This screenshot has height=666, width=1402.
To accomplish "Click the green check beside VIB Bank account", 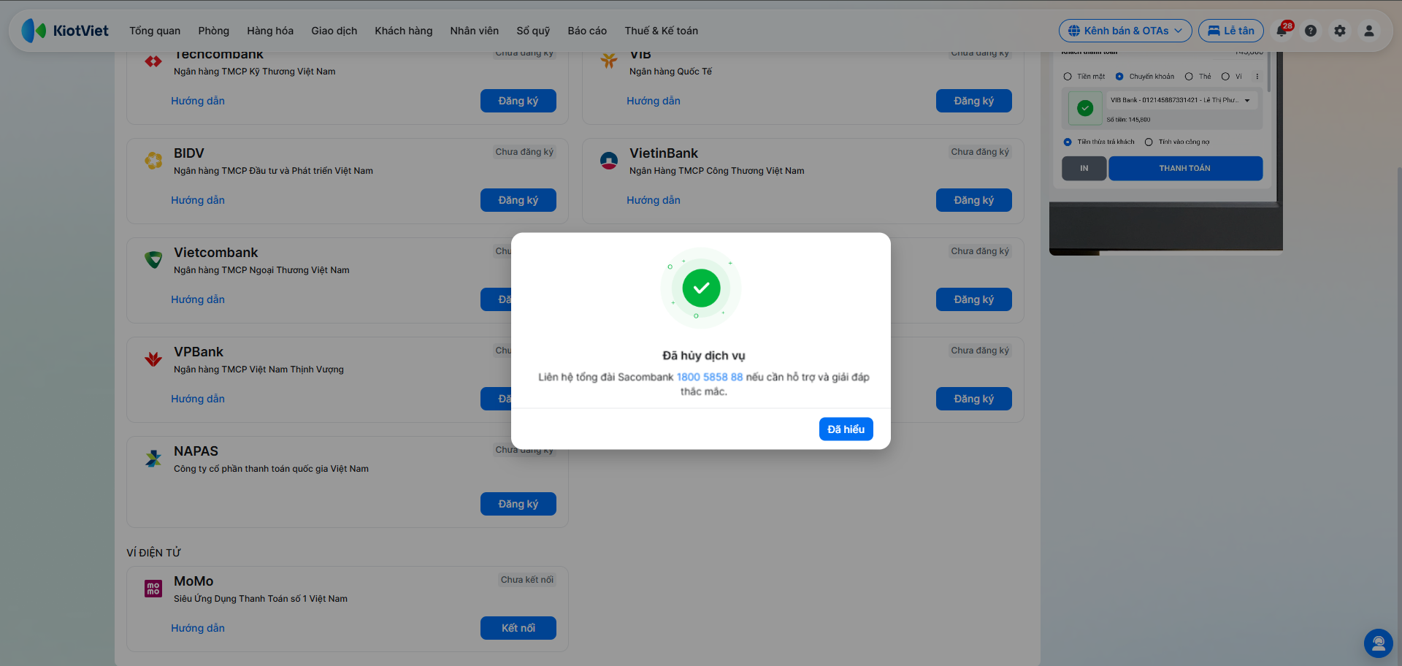I will [1085, 108].
